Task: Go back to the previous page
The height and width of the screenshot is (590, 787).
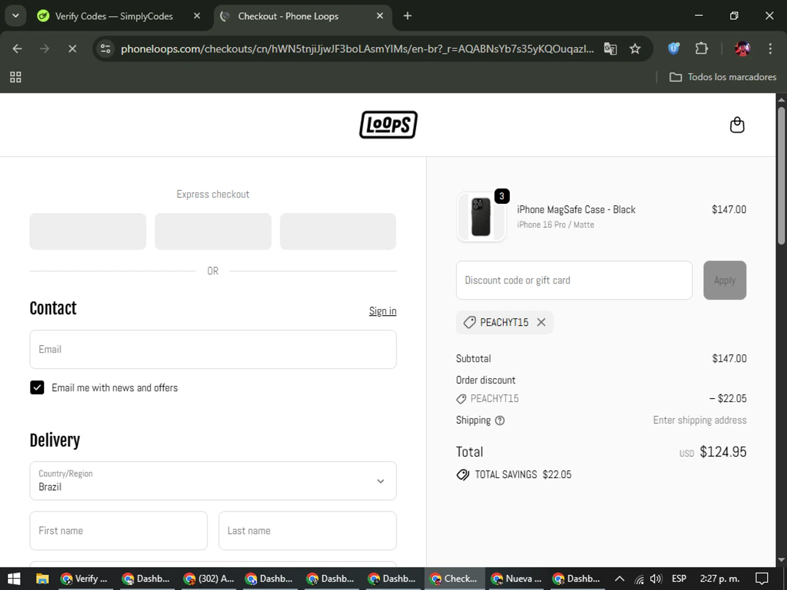Action: pyautogui.click(x=17, y=49)
